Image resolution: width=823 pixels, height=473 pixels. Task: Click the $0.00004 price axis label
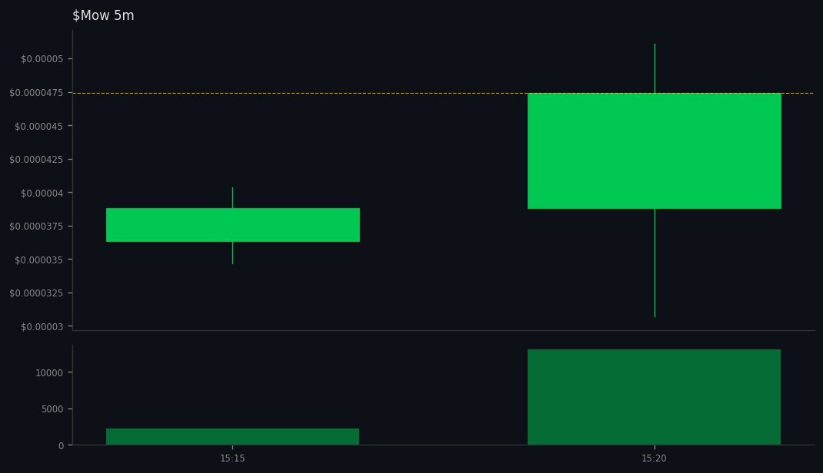[42, 193]
